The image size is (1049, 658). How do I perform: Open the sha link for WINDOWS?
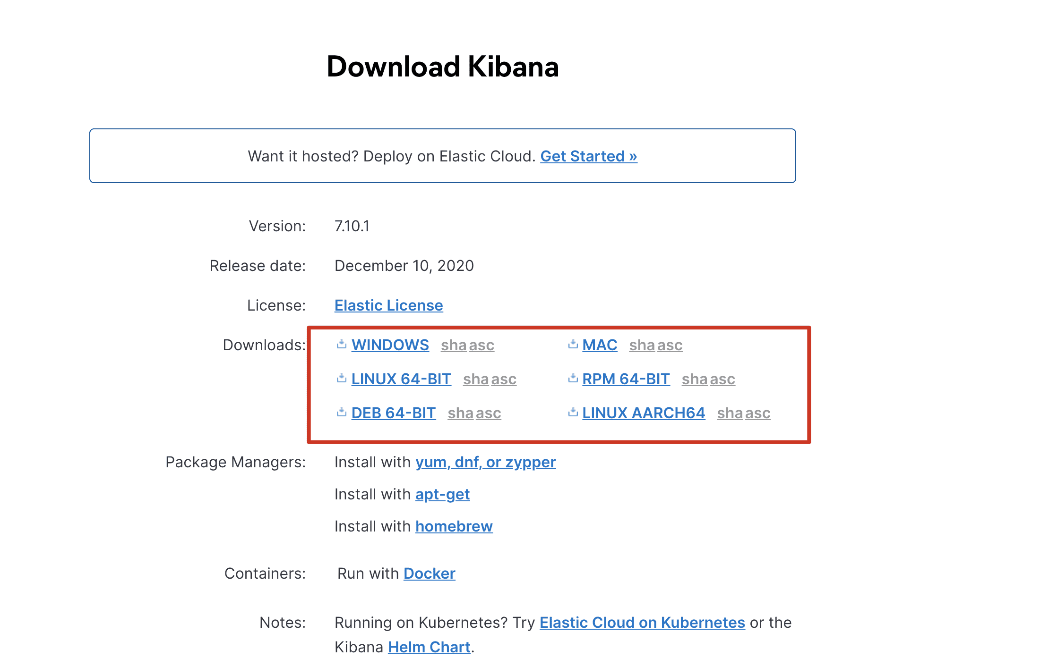(x=454, y=346)
